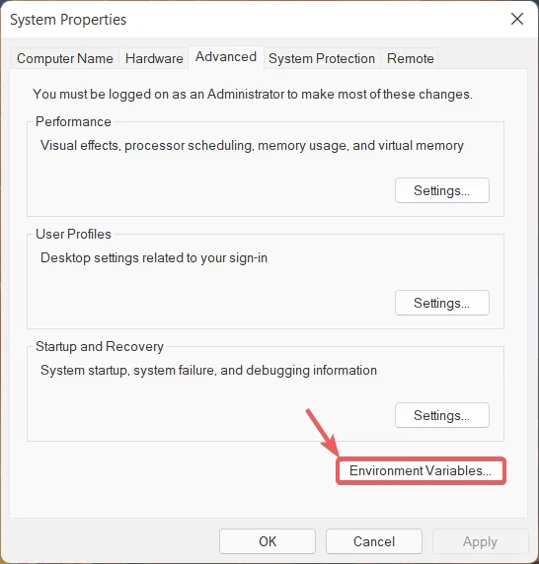Go to the System Protection tab
Screen dimensions: 539x564
coord(322,58)
